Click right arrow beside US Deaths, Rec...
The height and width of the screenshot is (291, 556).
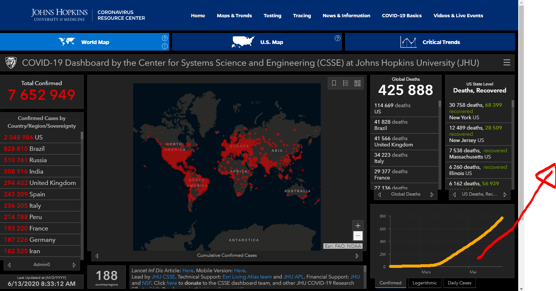pyautogui.click(x=505, y=194)
